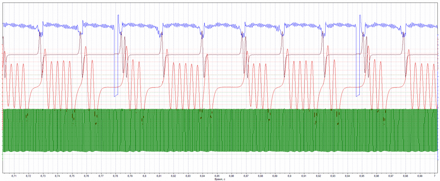Click the 6,85 time axis label
The width and height of the screenshot is (440, 181).
217,176
